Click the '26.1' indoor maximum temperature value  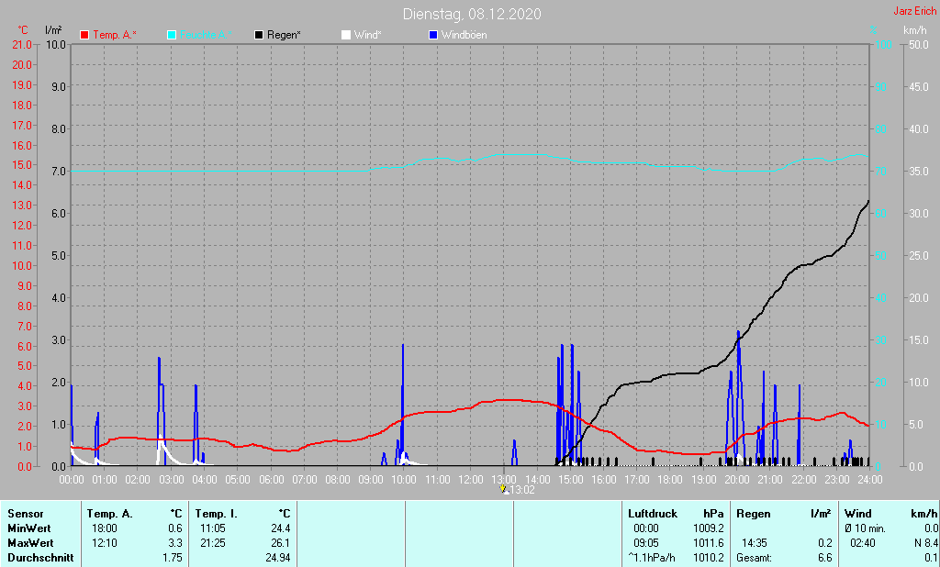pos(281,543)
